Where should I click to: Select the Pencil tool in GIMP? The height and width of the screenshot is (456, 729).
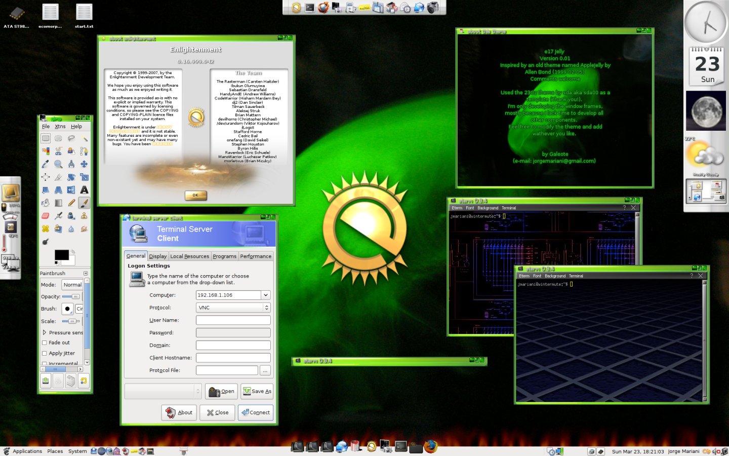coord(71,203)
